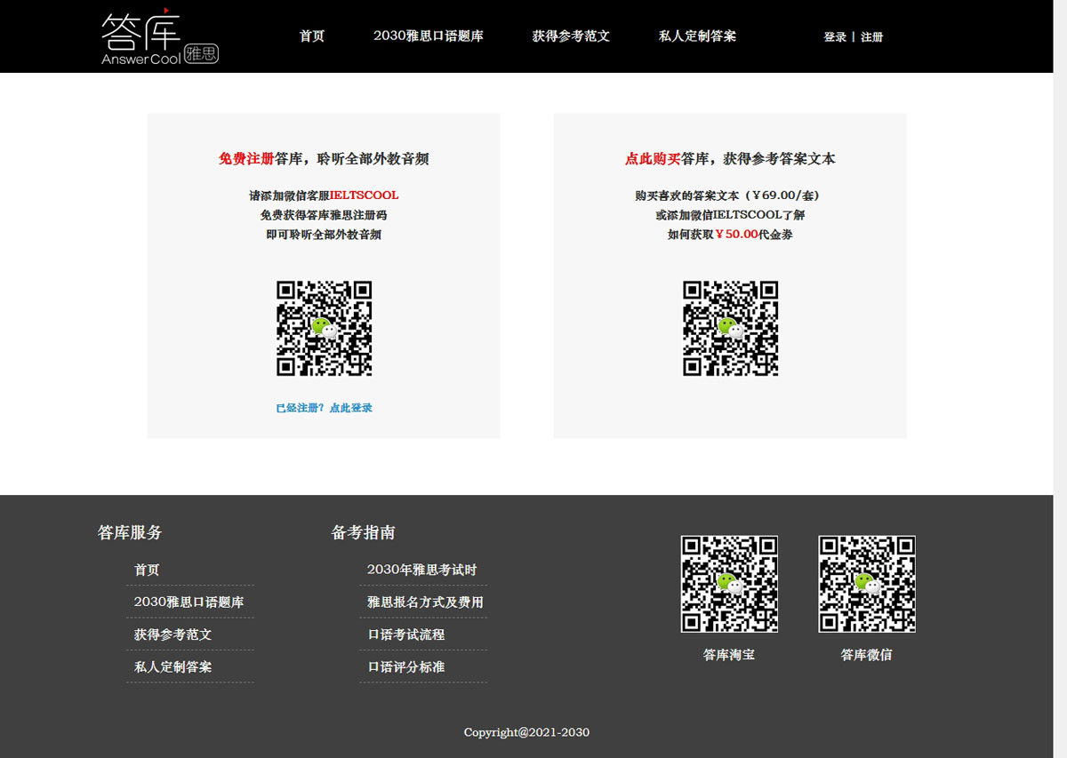Click the 登录 link in header
The image size is (1067, 758).
point(835,37)
